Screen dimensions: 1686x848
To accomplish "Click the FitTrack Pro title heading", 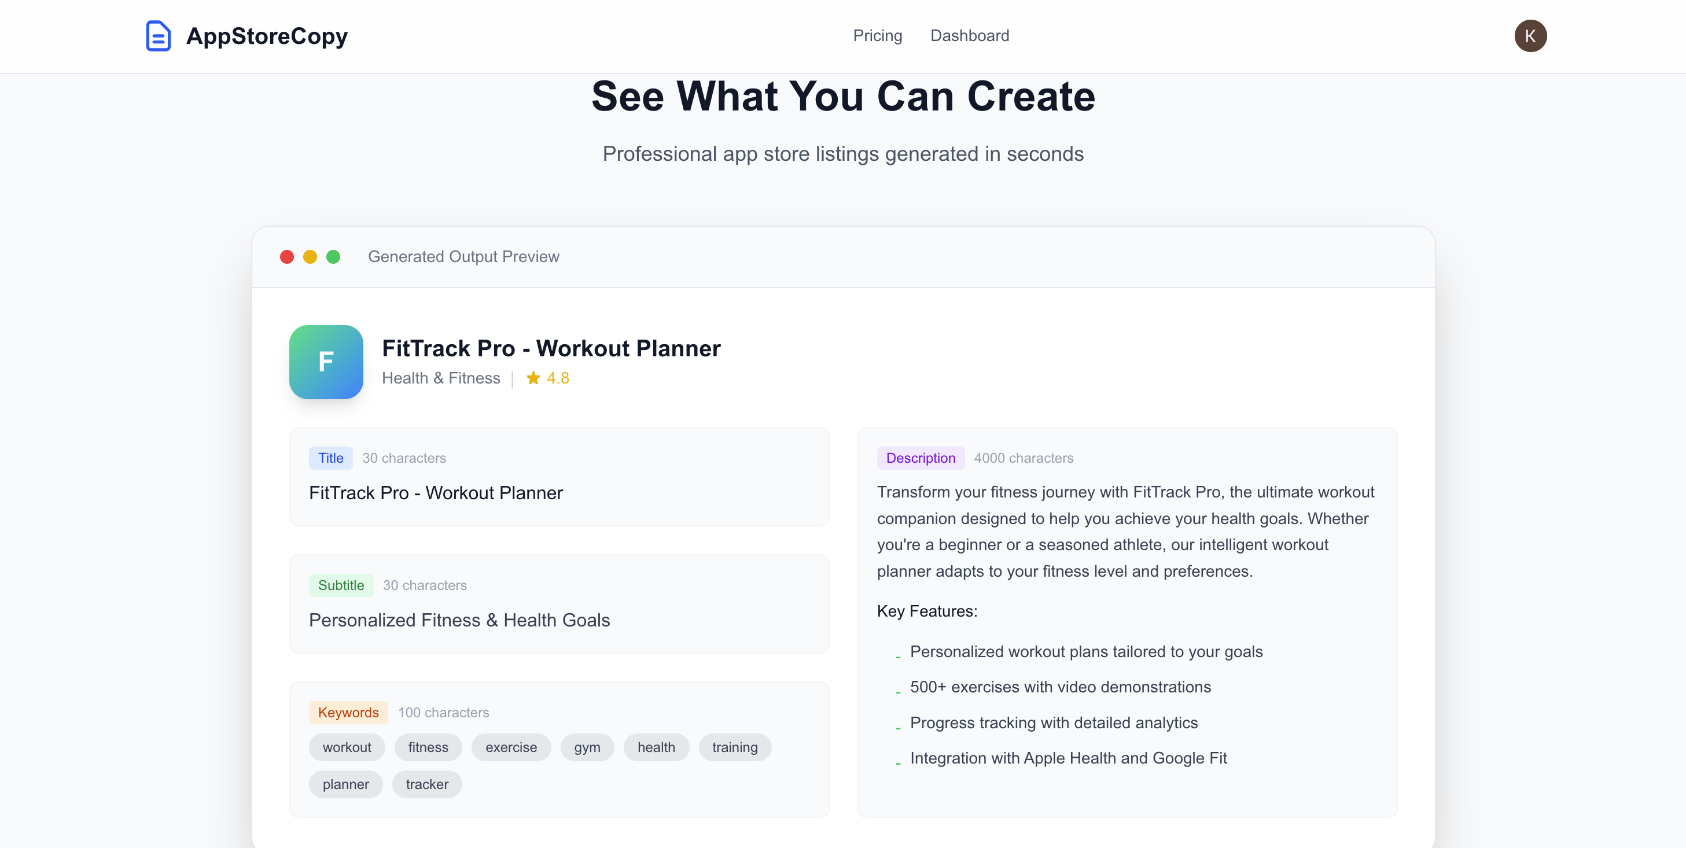I will pos(551,348).
